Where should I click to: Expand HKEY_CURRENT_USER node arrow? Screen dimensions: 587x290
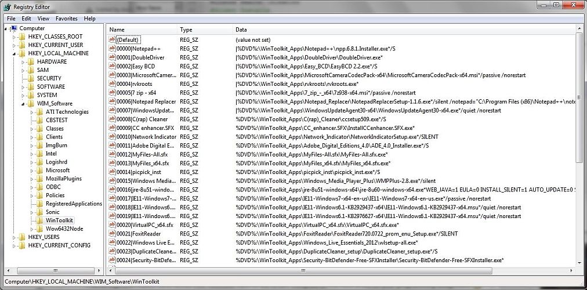[x=15, y=45]
